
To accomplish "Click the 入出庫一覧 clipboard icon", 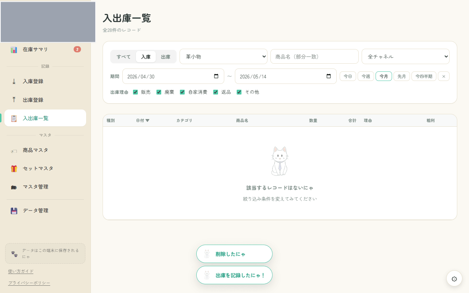I will pyautogui.click(x=14, y=118).
